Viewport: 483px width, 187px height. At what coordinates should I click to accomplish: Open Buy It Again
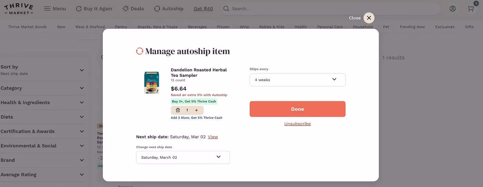coord(94,9)
